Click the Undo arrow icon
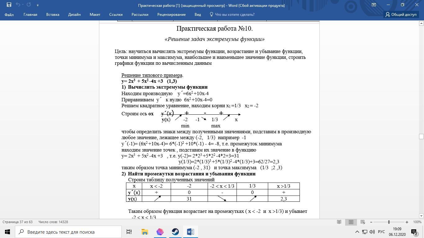This screenshot has width=424, height=238. click(x=18, y=5)
